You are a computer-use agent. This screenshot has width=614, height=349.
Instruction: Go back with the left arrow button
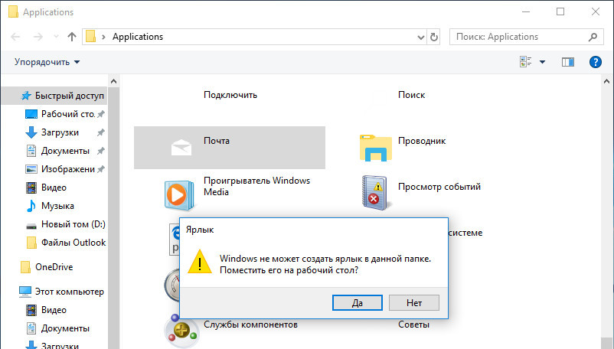coord(15,37)
